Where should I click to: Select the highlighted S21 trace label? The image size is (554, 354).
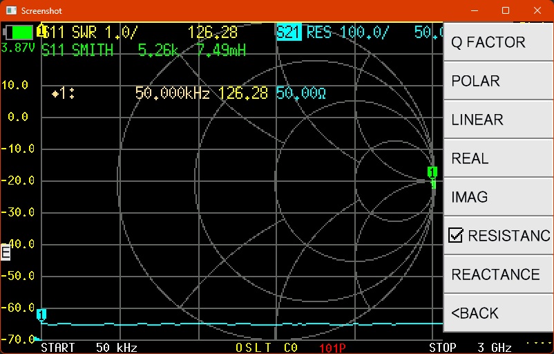coord(289,32)
